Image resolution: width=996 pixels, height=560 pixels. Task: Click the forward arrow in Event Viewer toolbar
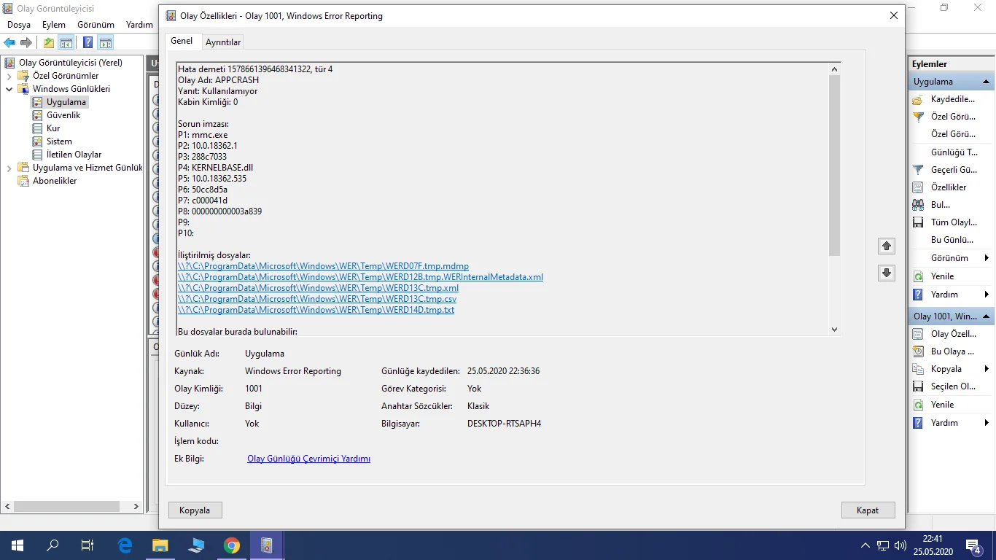point(26,43)
